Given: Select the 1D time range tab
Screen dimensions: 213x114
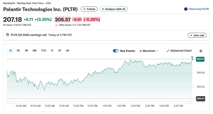Looking at the screenshot, I should coord(10,50).
